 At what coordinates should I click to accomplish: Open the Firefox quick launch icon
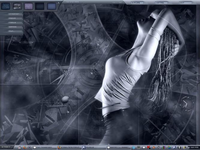25,147
